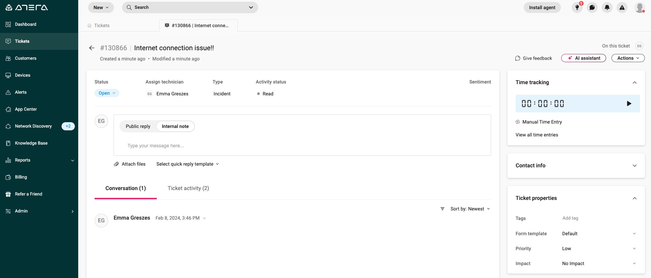The width and height of the screenshot is (651, 278).
Task: Open search dropdown arrow
Action: 251,7
